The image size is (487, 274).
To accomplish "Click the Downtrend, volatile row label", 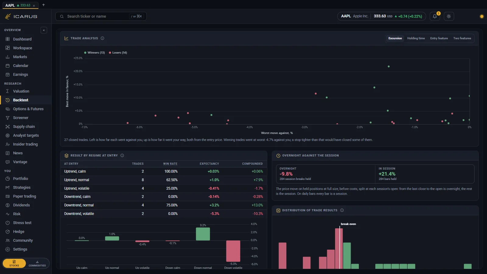I will (x=79, y=214).
